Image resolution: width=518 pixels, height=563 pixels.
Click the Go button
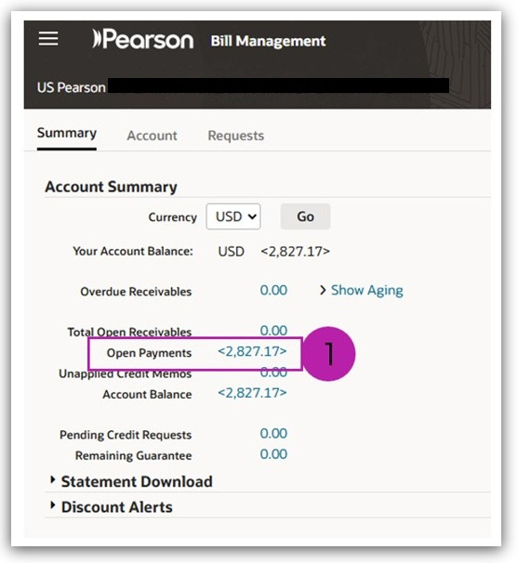(305, 216)
